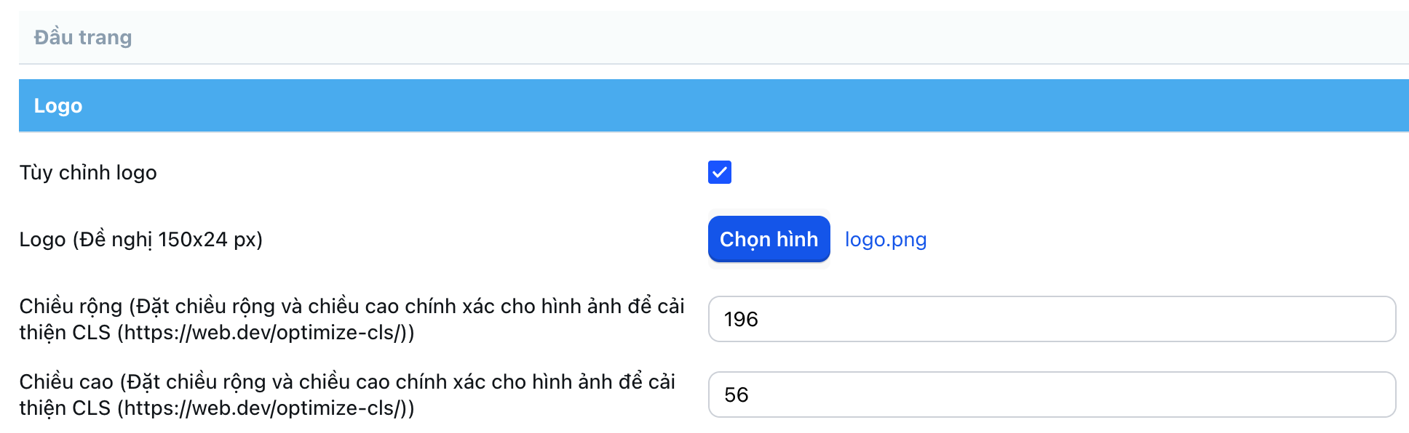Click the "Đầu trang" title text
The image size is (1409, 433).
tap(83, 37)
